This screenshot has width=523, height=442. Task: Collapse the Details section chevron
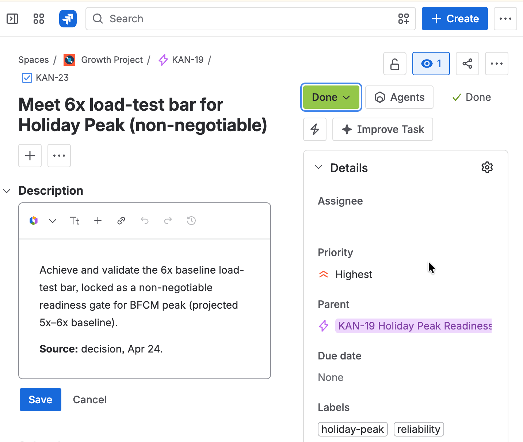(x=318, y=167)
